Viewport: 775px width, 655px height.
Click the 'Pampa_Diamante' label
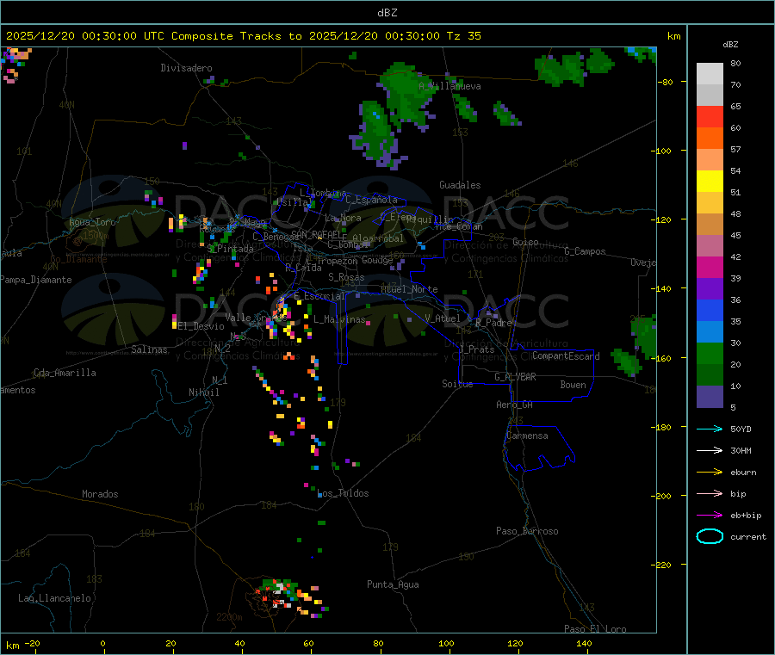[36, 280]
